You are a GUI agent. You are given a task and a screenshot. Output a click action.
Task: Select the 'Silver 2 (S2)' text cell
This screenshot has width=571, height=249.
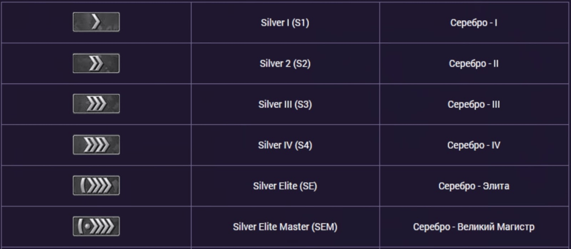point(285,64)
